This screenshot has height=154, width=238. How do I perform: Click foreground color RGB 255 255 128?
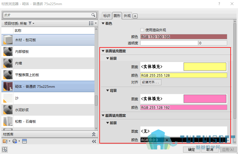tap(184, 75)
